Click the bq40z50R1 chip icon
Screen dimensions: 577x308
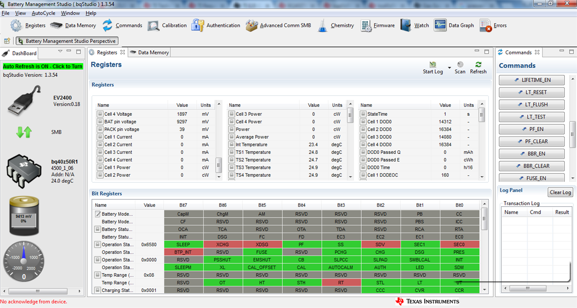click(24, 172)
